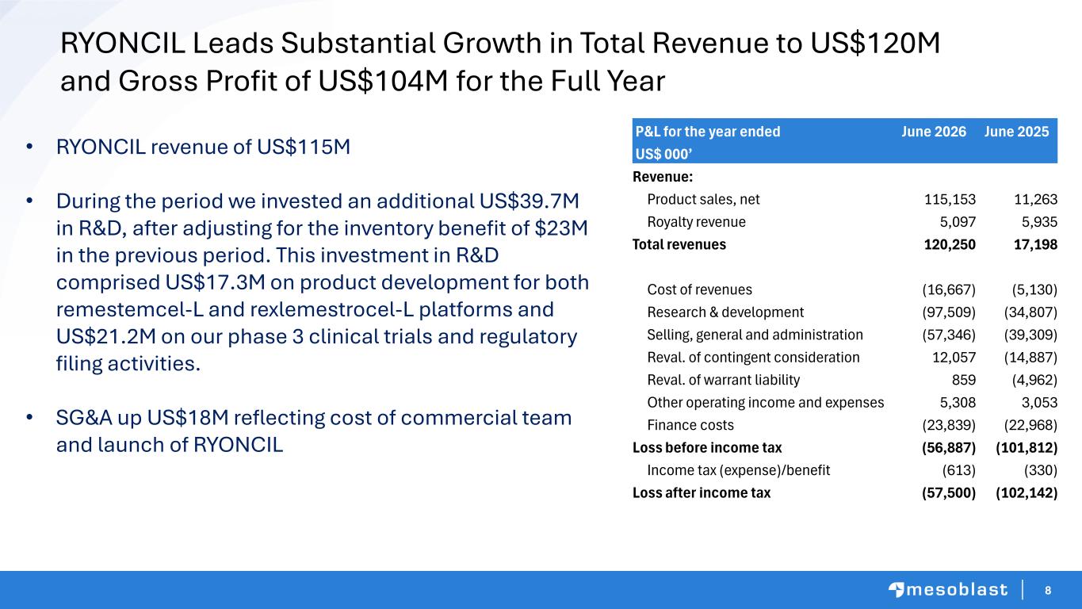
Task: Select the income tax value (613)
Action: (958, 470)
